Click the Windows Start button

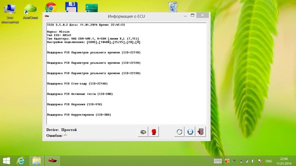[x=6, y=161]
